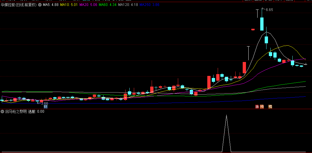Expand the 回马枪之黎明 indicator dropdown

2,111
